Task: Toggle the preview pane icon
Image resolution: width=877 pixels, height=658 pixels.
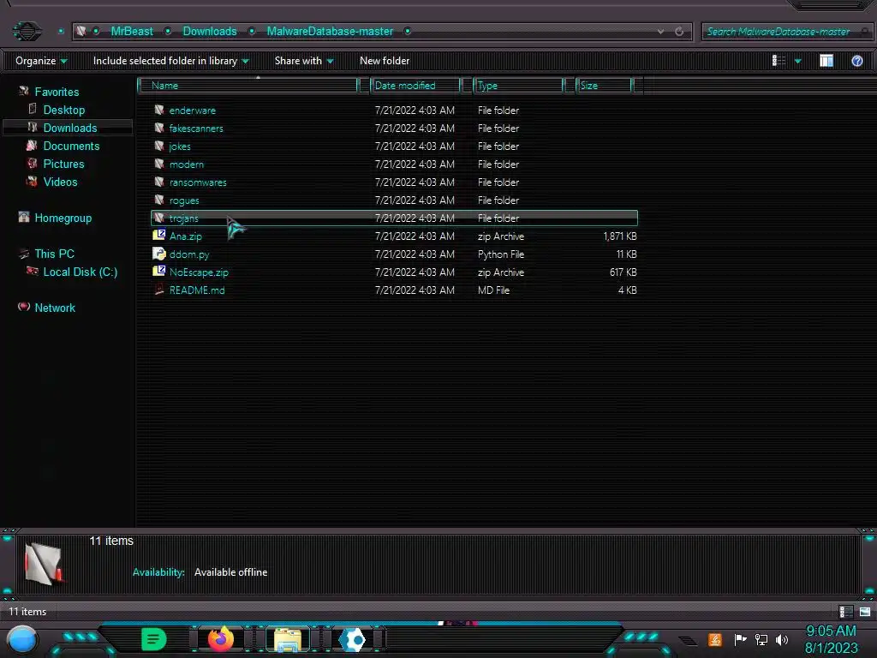Action: tap(826, 61)
